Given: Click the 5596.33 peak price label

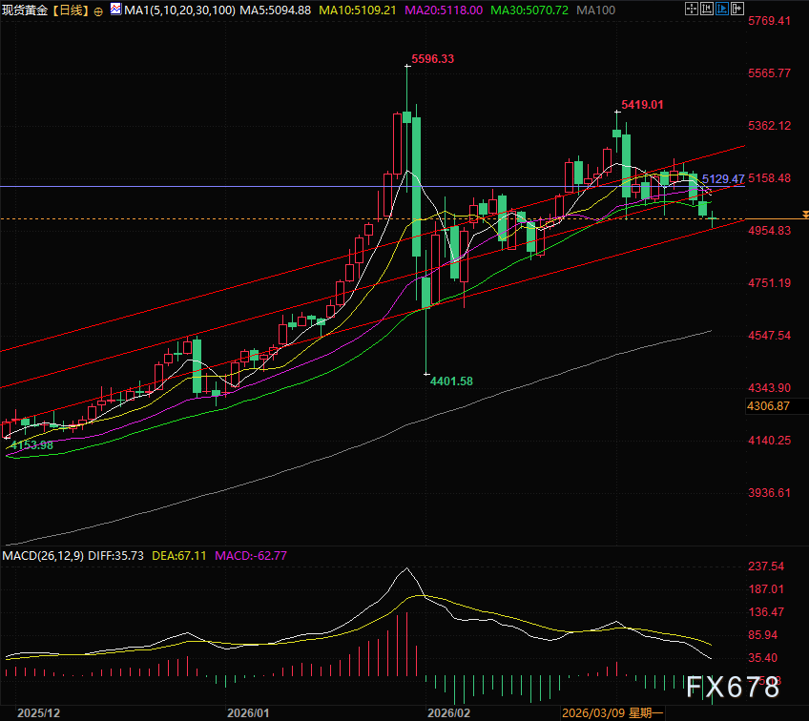Looking at the screenshot, I should click(433, 59).
